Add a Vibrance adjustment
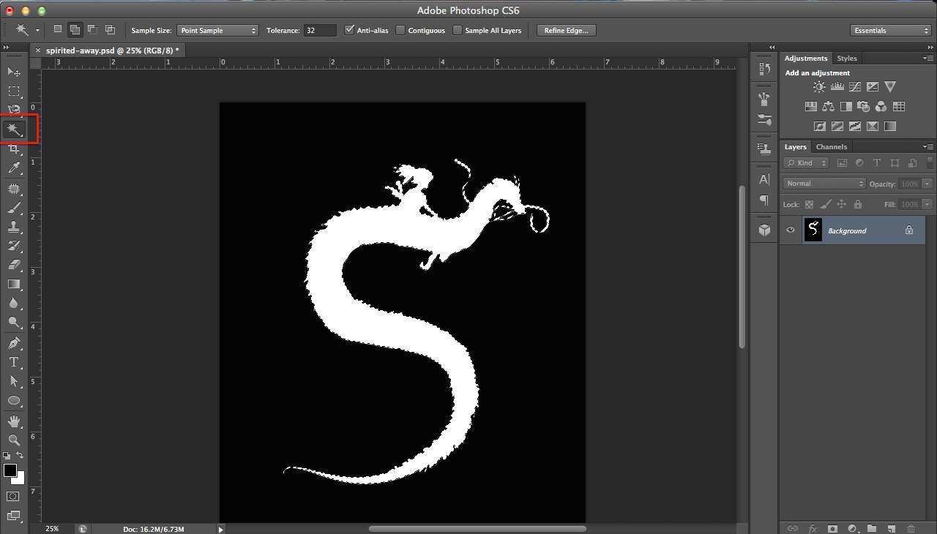 890,87
